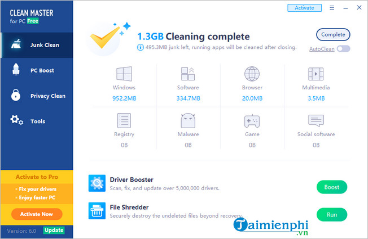Viewport: 368px width, 239px height.
Task: Click the Update button
Action: (54, 231)
